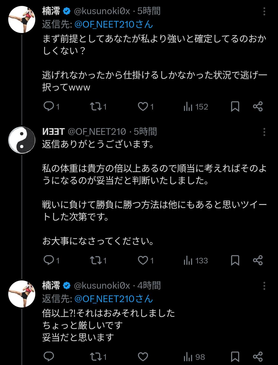Retweet the last 楠澪 tweet
This screenshot has height=365, width=278.
click(x=96, y=357)
